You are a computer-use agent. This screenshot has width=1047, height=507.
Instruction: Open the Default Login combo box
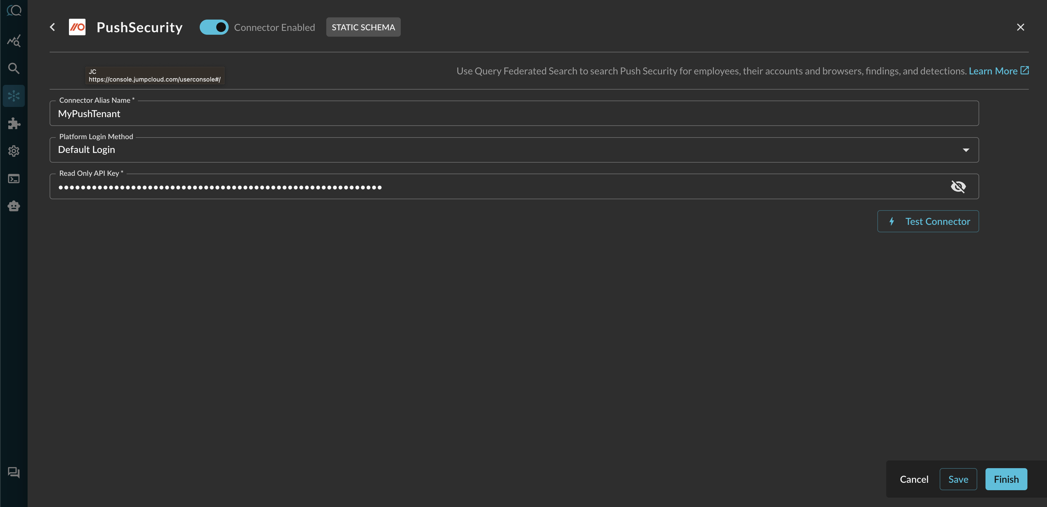coord(514,150)
